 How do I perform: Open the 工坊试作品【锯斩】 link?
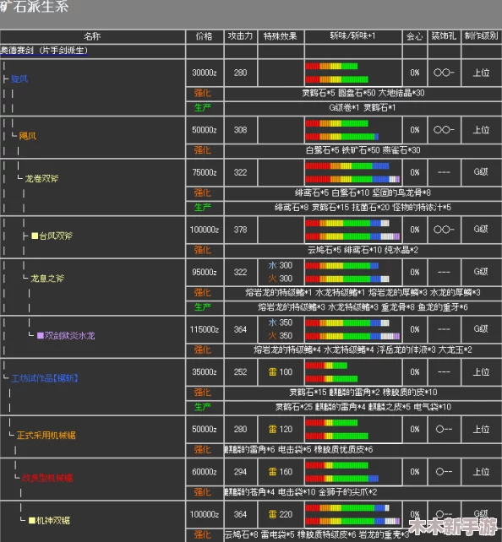45,378
